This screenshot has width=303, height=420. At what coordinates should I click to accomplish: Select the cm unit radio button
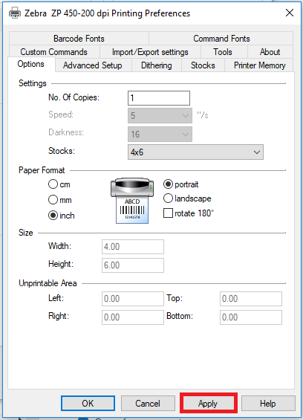click(x=53, y=184)
